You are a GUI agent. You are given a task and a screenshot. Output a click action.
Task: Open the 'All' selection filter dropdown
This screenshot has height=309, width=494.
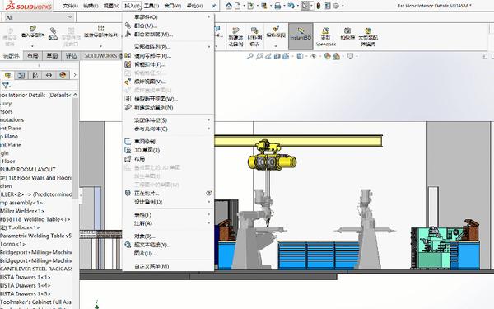tap(39, 17)
